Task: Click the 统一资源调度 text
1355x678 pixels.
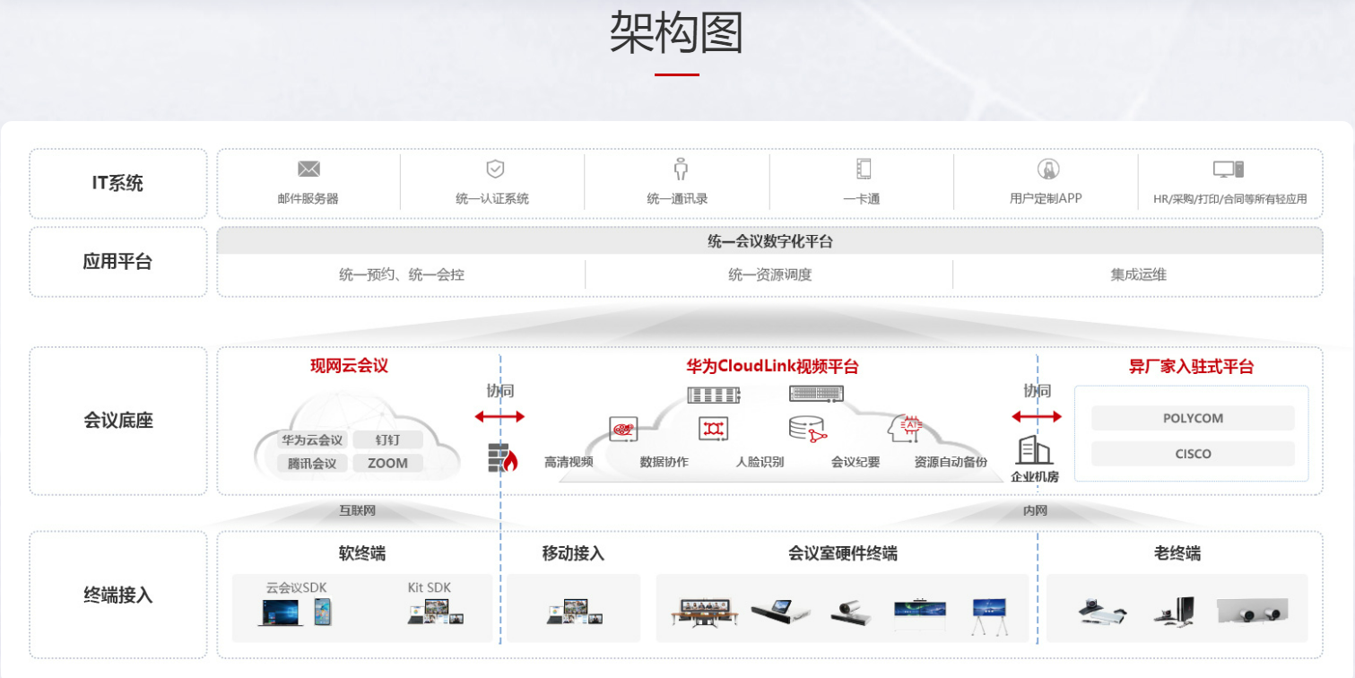Action: pos(770,275)
